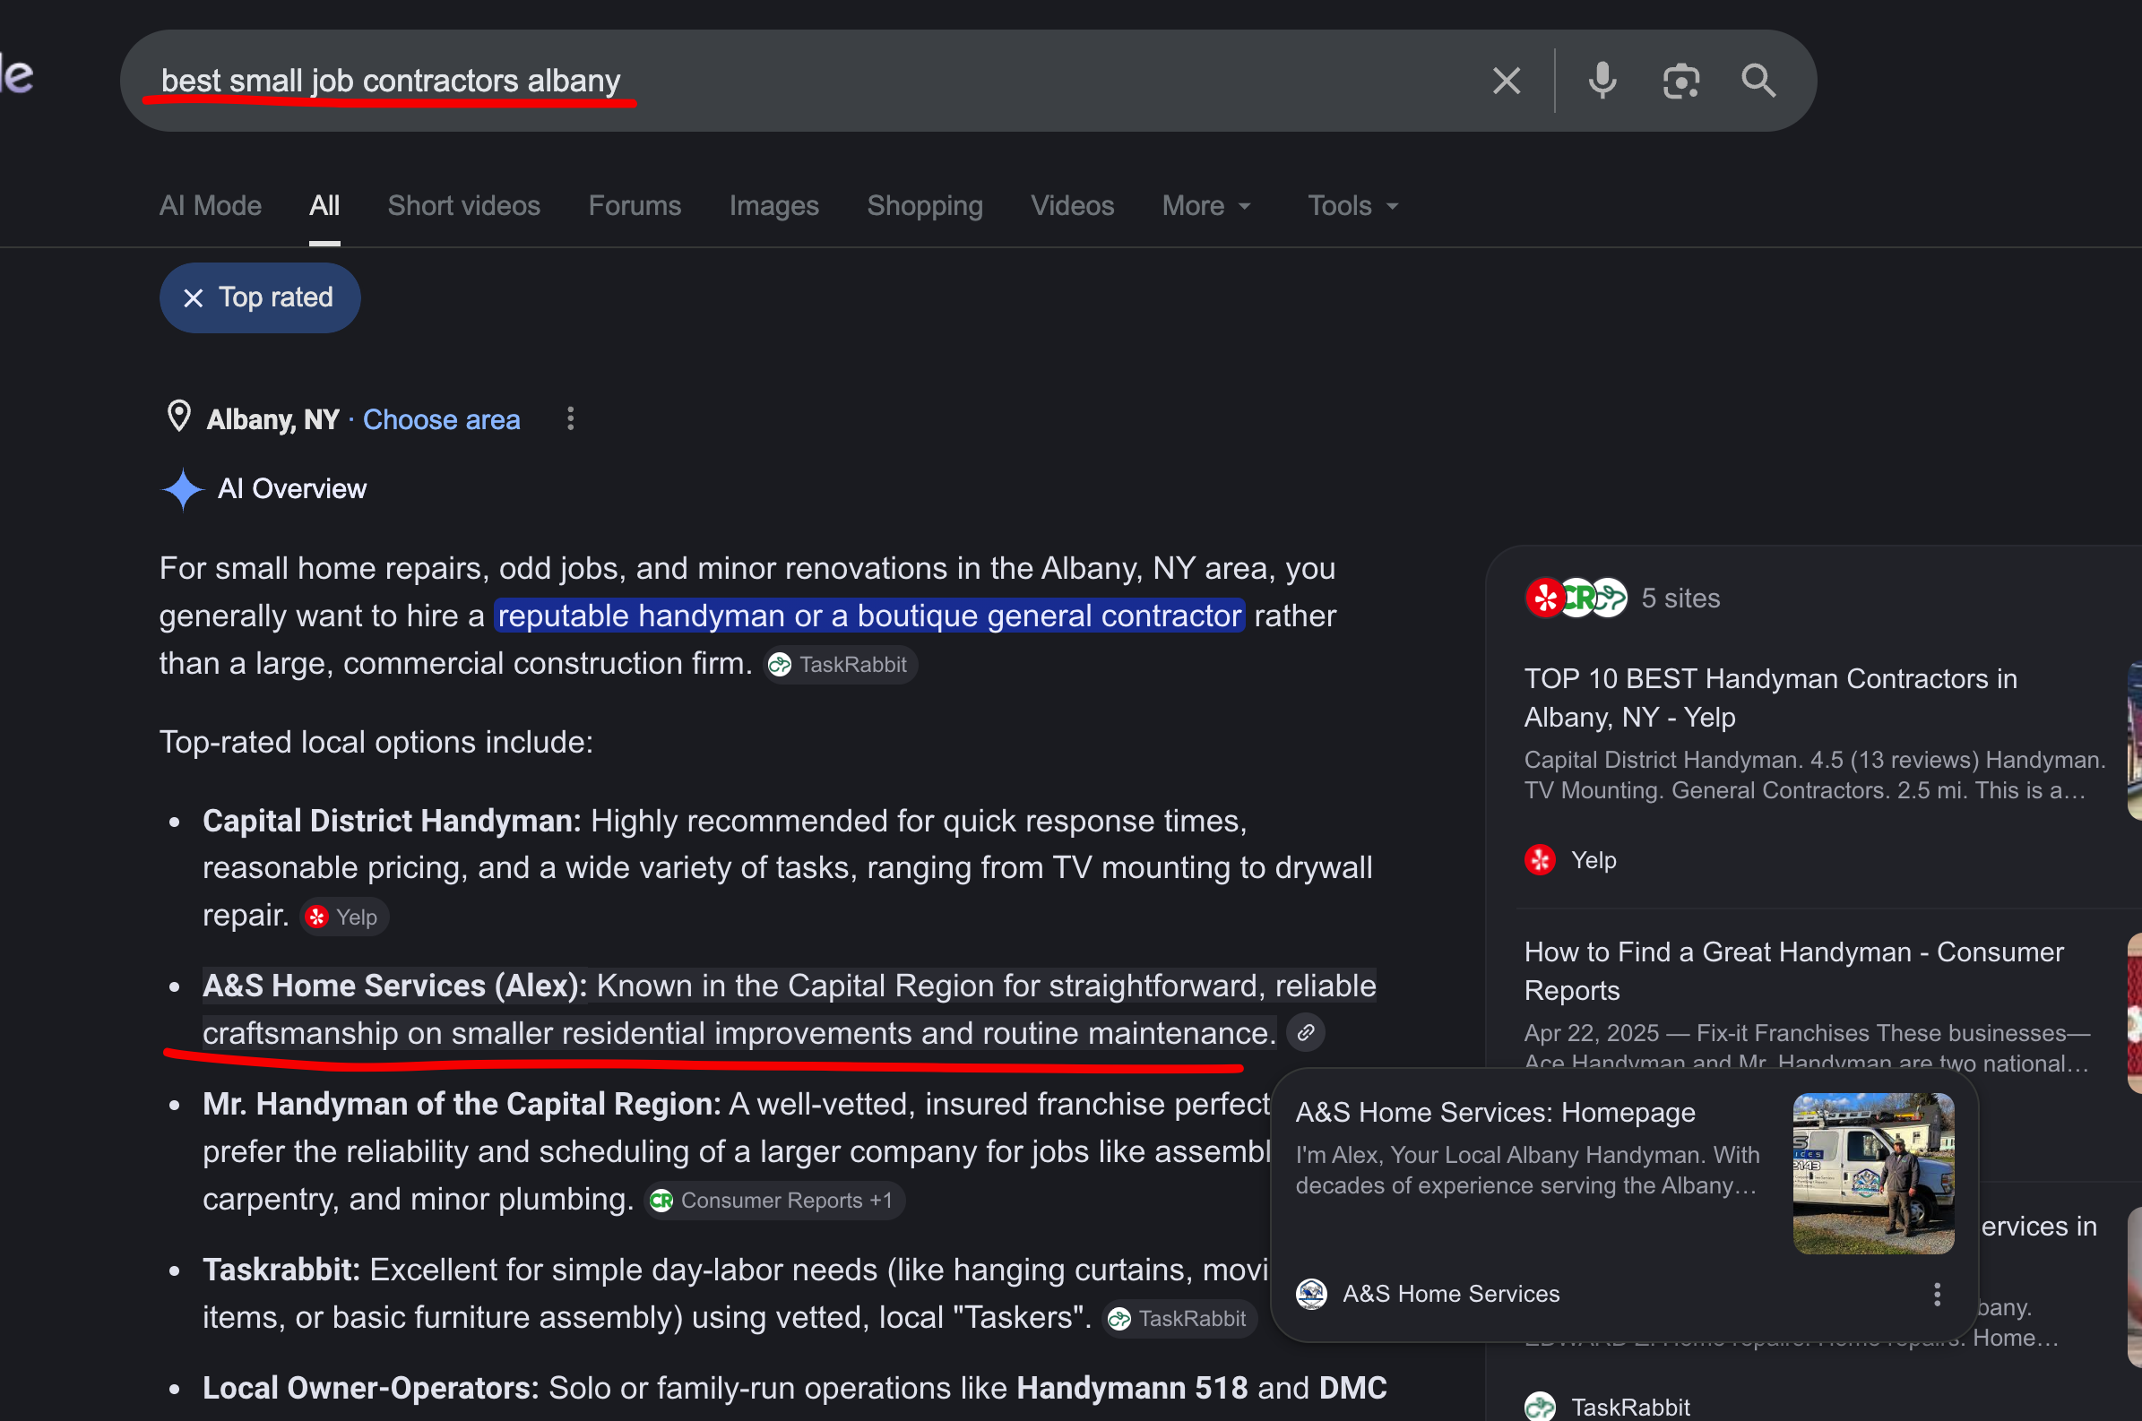Go to the Shopping tab
The width and height of the screenshot is (2142, 1421).
[925, 206]
